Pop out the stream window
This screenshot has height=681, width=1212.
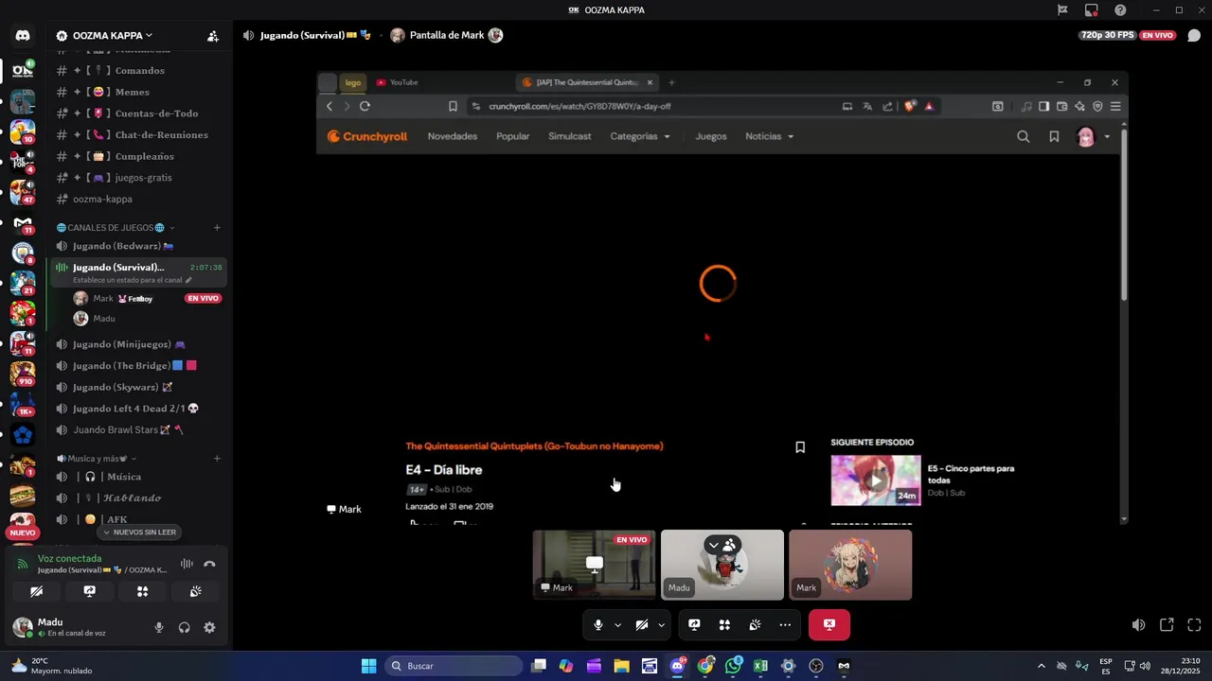[x=1167, y=625]
